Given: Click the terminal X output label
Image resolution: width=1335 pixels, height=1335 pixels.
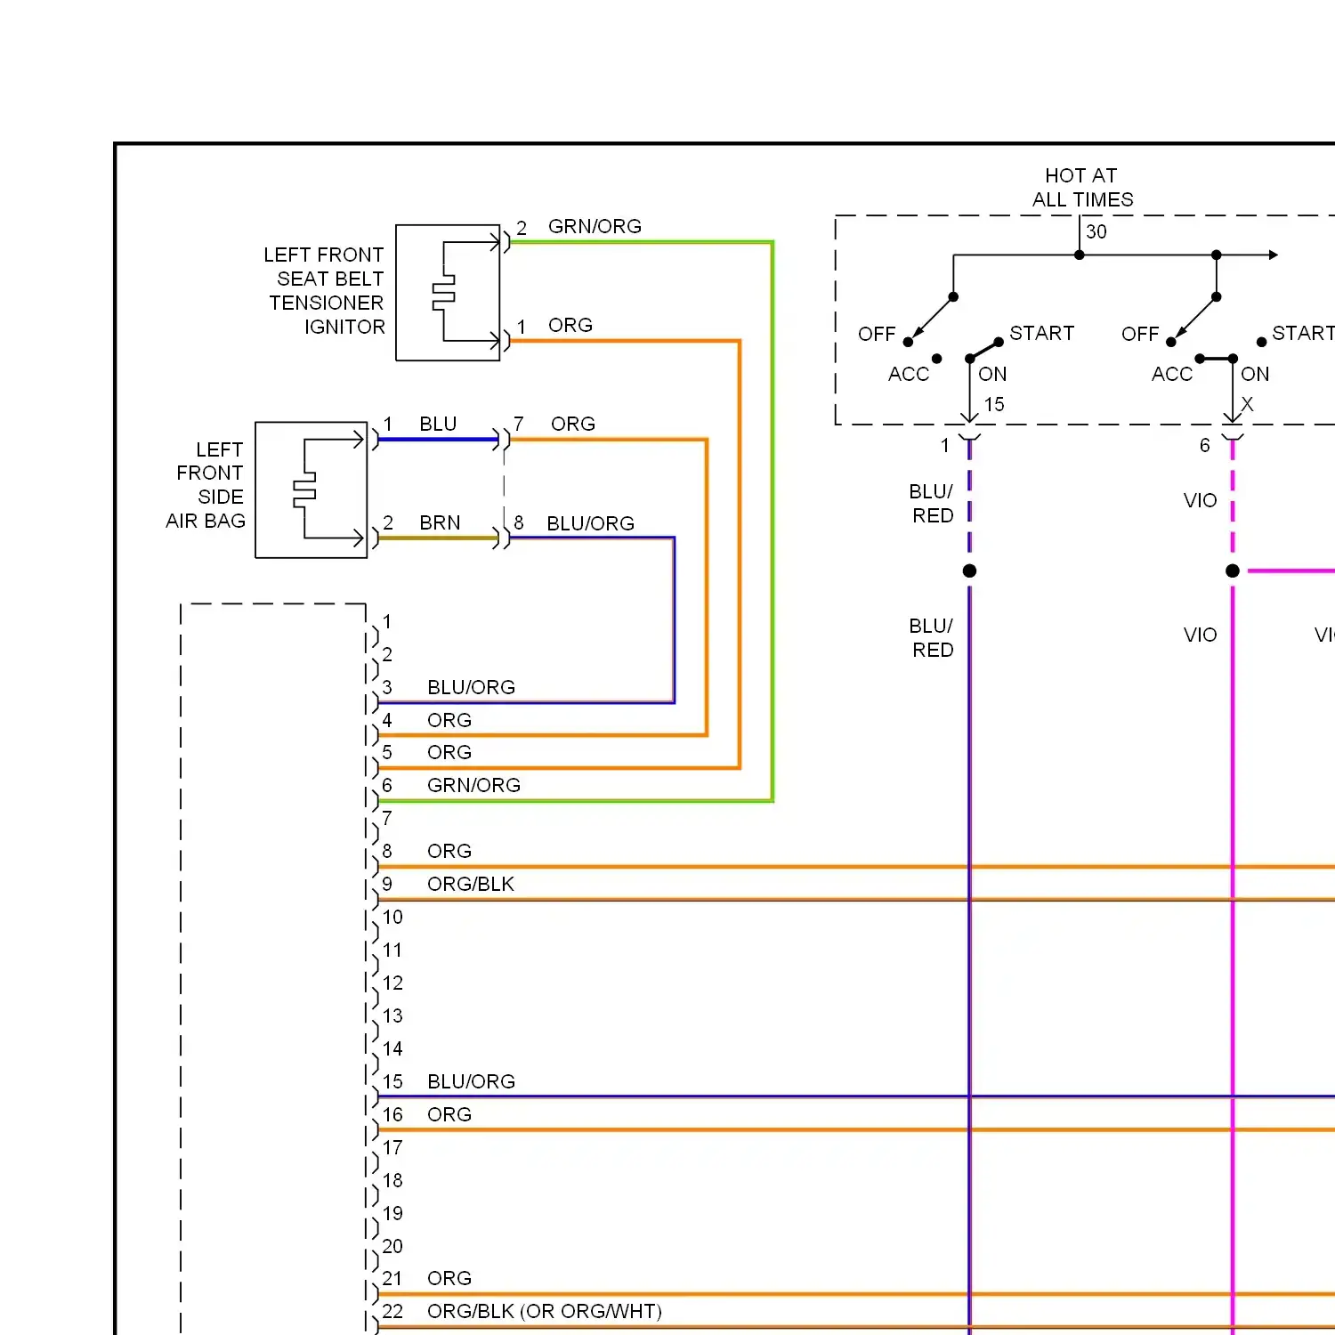Looking at the screenshot, I should (x=1247, y=405).
